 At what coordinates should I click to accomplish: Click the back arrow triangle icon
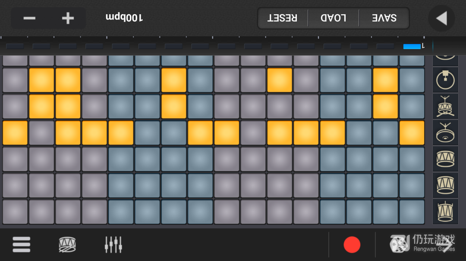442,18
